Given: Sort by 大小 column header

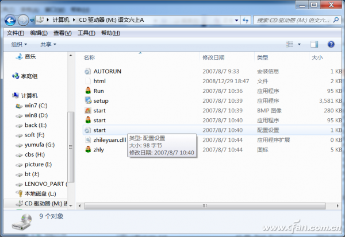Looking at the screenshot, I should tap(317, 57).
